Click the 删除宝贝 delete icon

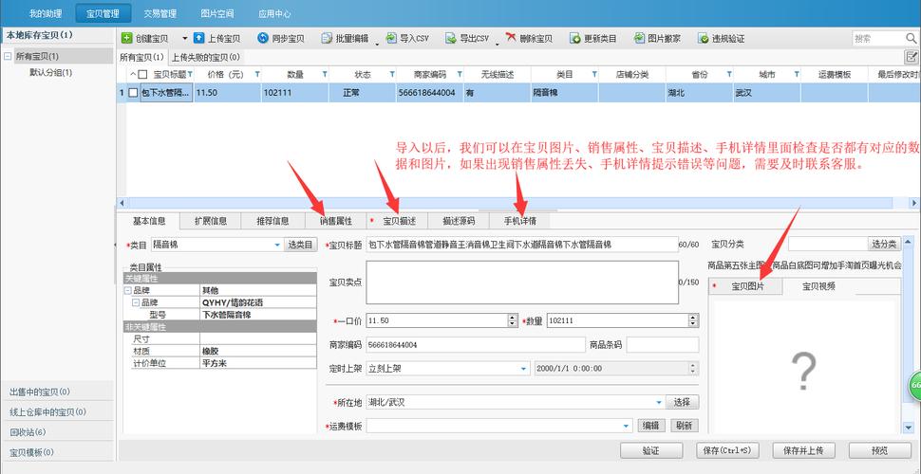tap(511, 39)
